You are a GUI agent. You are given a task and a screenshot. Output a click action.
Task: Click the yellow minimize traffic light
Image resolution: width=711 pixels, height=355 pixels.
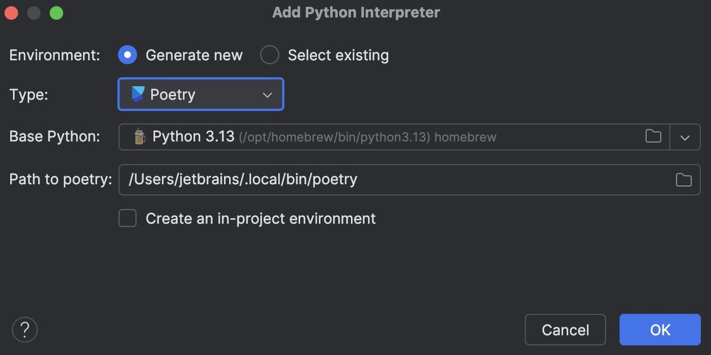coord(33,12)
